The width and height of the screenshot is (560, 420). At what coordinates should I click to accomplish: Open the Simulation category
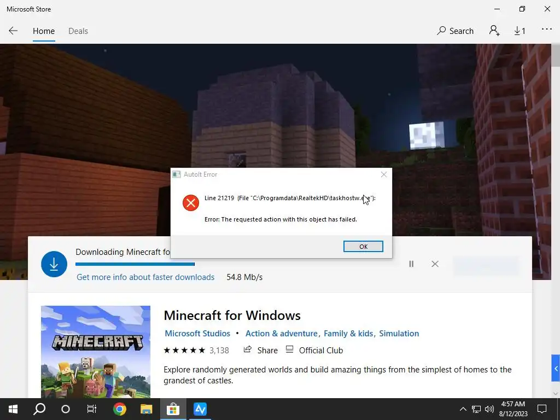[399, 334]
